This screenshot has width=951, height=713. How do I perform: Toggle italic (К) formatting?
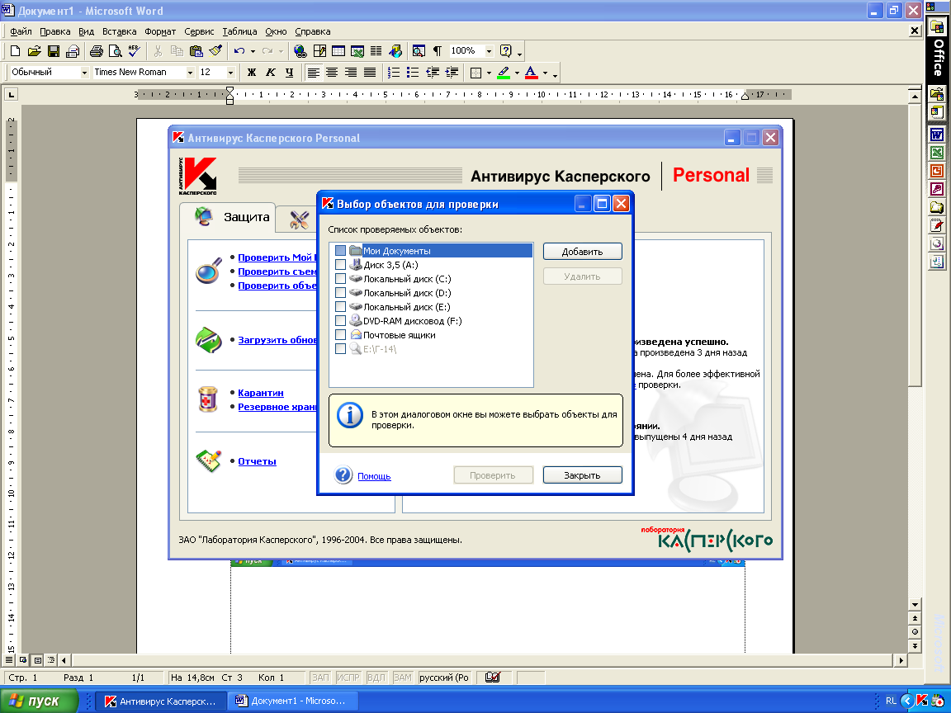pos(271,72)
